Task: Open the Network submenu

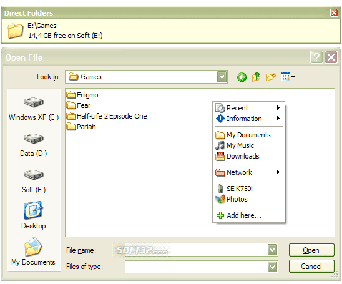Action: [x=248, y=172]
